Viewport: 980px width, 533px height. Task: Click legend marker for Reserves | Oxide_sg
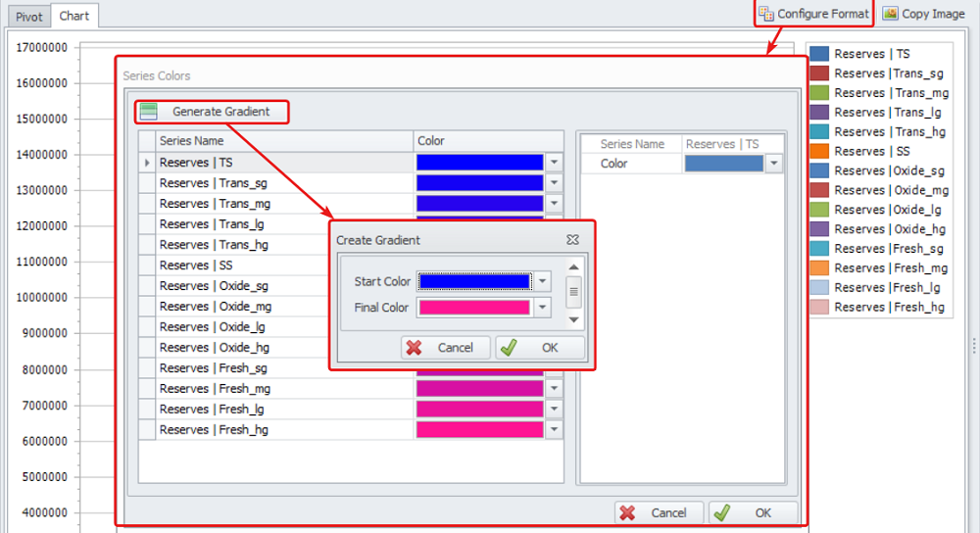(x=819, y=170)
